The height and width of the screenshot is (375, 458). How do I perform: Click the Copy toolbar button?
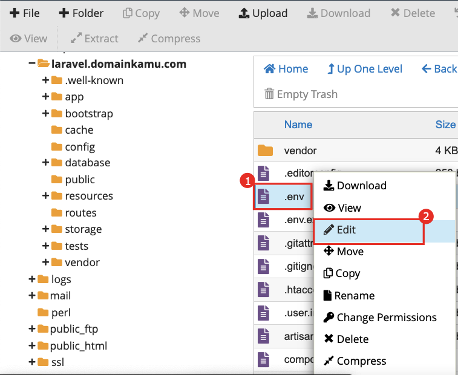[x=142, y=13]
